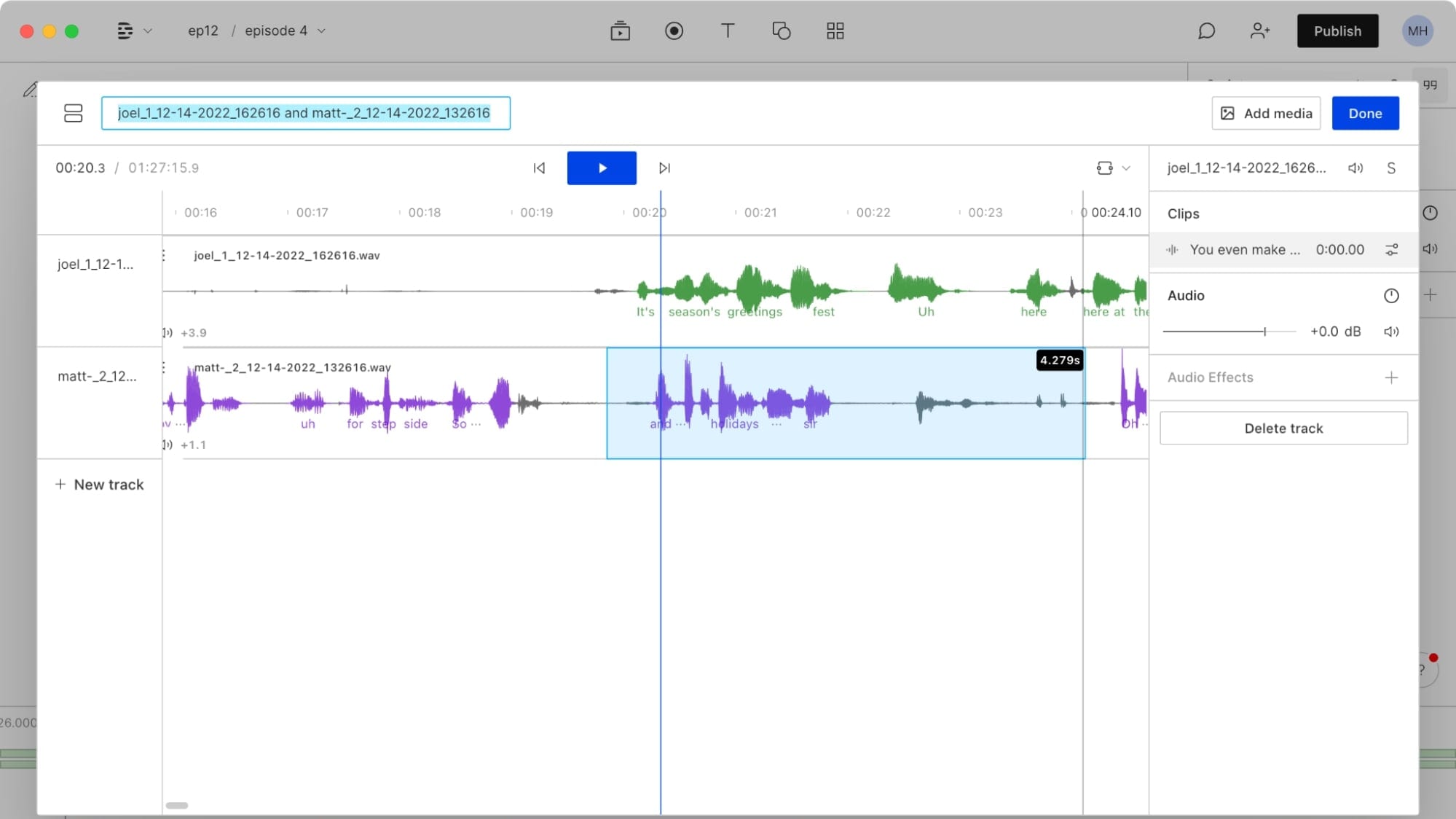Click the Publish button
The width and height of the screenshot is (1456, 819).
(x=1338, y=30)
